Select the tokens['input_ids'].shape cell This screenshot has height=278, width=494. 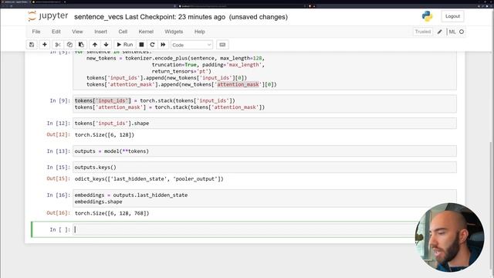point(265,124)
